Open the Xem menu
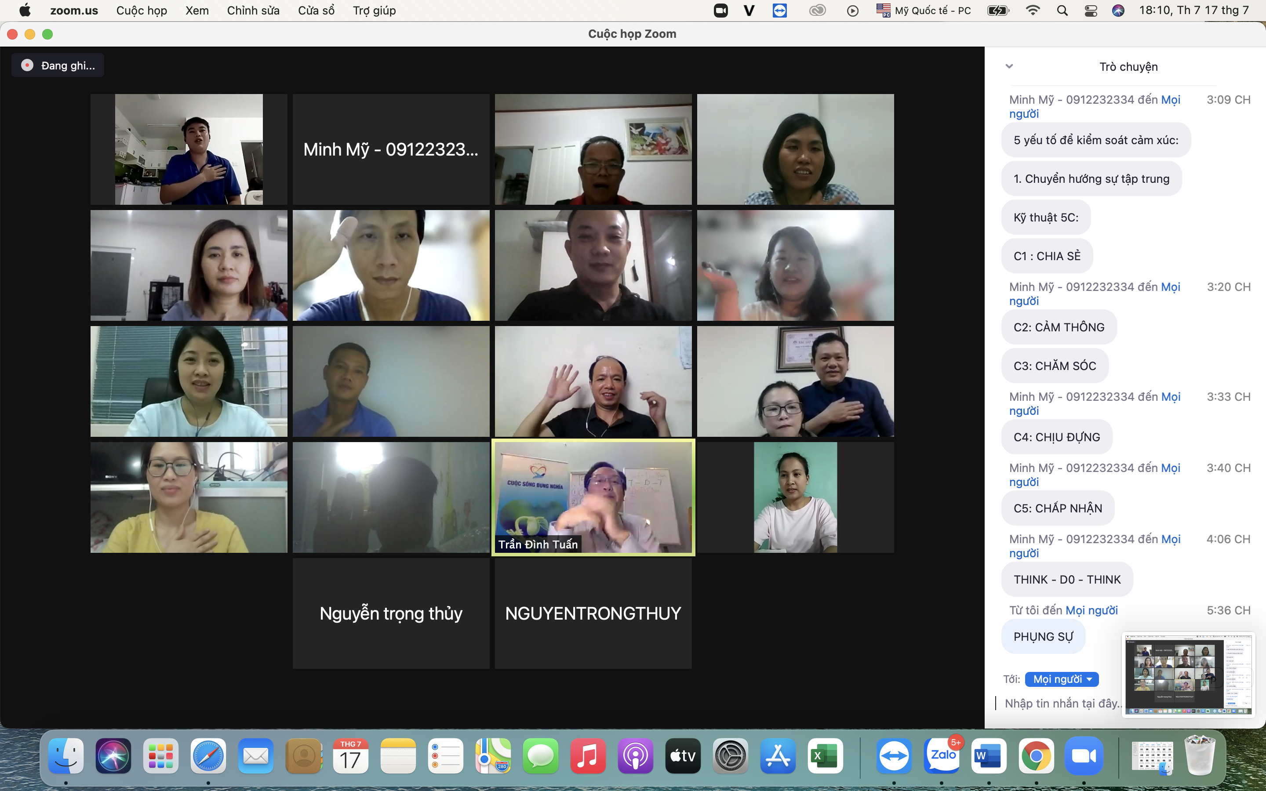 pyautogui.click(x=196, y=11)
